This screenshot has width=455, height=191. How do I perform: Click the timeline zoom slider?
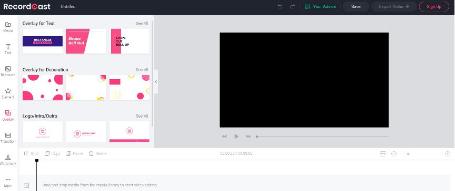click(421, 154)
